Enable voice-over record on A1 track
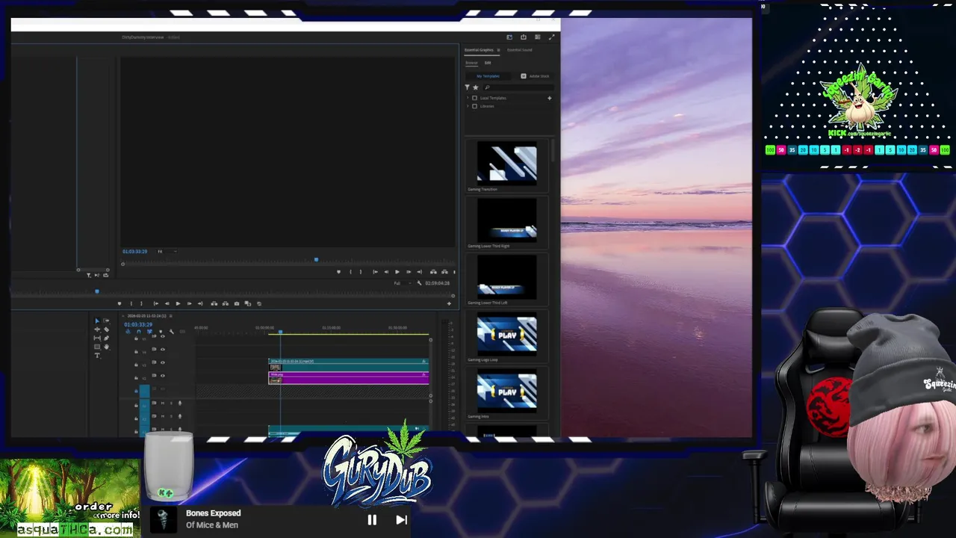Image resolution: width=956 pixels, height=538 pixels. pyautogui.click(x=179, y=403)
